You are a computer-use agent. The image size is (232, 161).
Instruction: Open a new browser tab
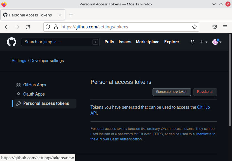pyautogui.click(x=71, y=15)
